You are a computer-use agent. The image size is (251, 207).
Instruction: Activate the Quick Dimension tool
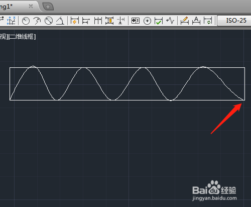point(75,21)
